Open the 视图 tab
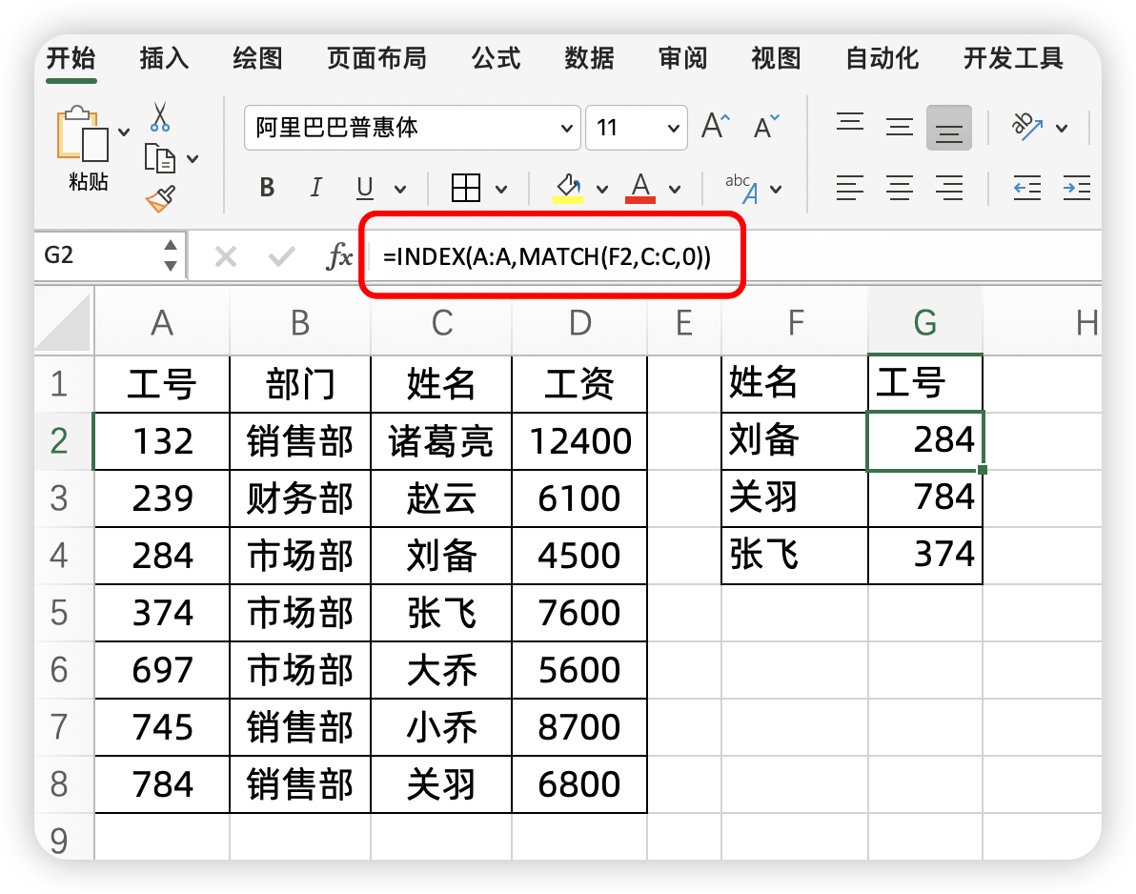 pos(777,59)
